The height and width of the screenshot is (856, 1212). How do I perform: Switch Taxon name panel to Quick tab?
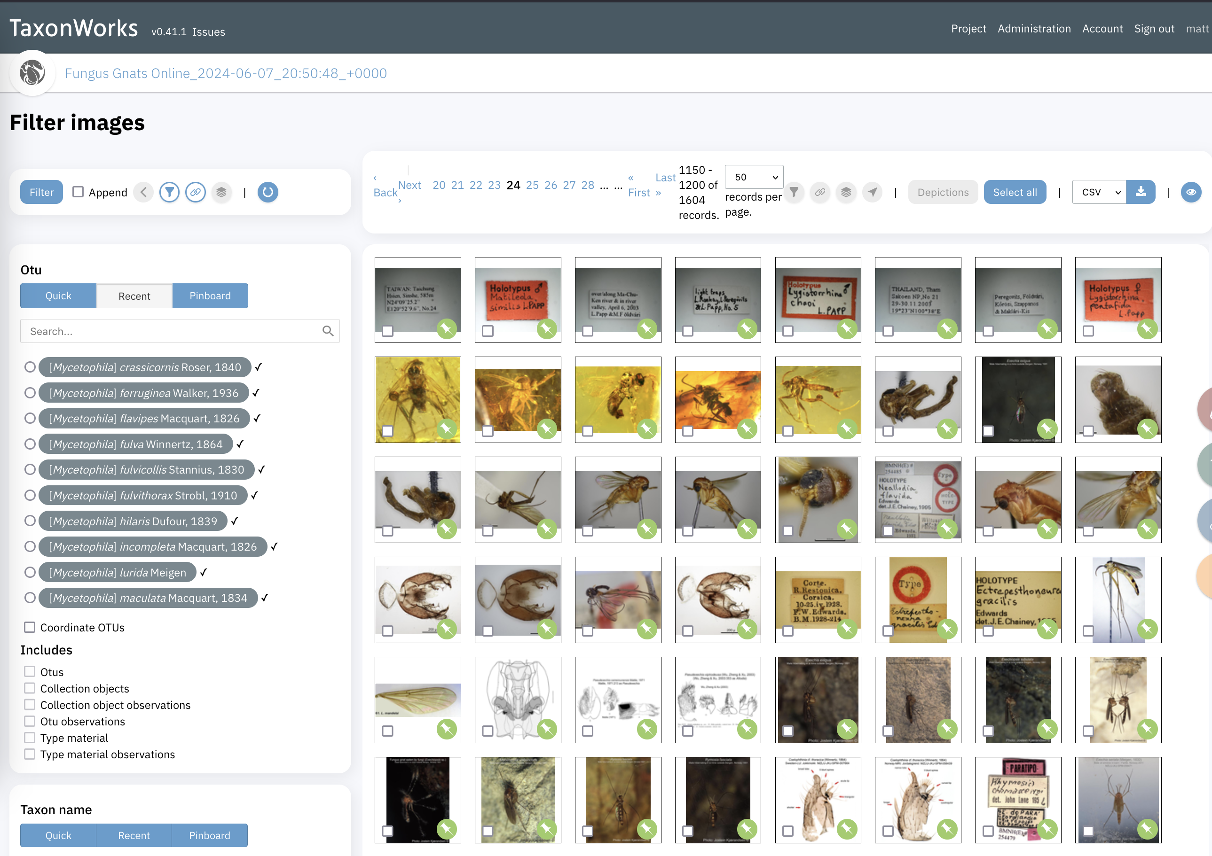pos(58,835)
